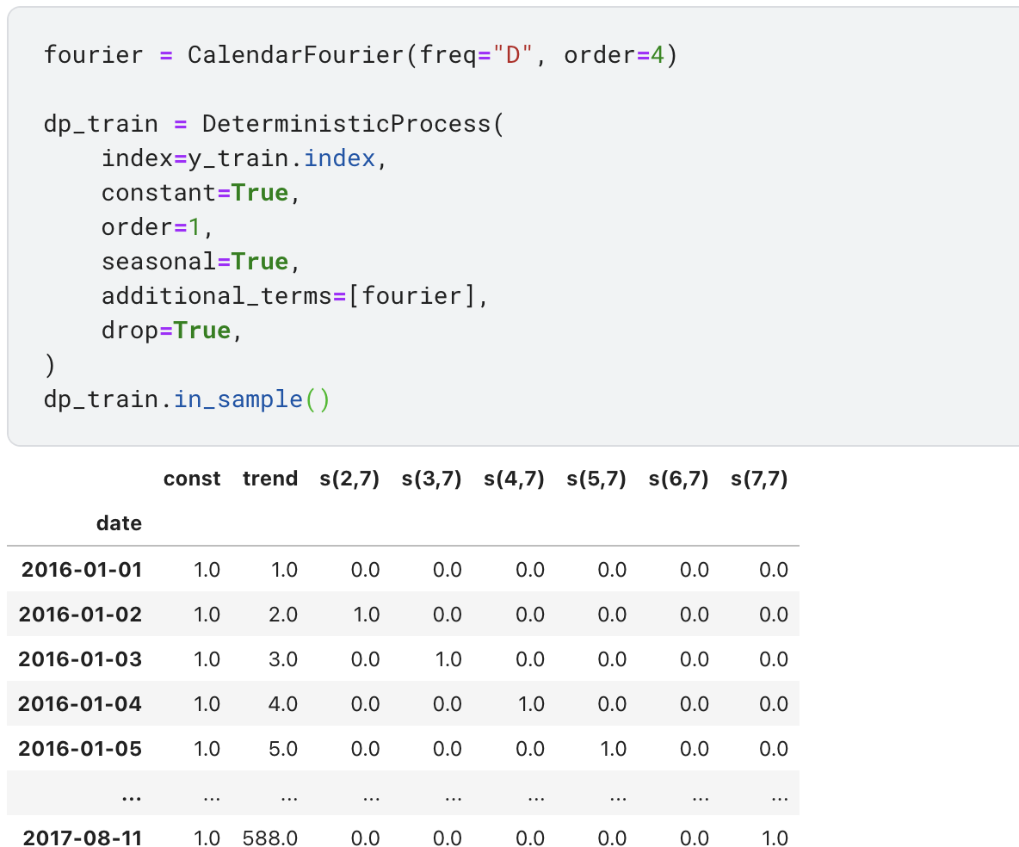Click the DeterministicProcess class name
1019x847 pixels.
coord(345,124)
